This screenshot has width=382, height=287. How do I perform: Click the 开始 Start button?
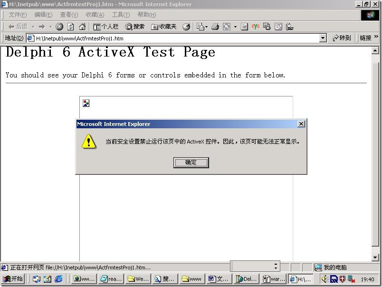pyautogui.click(x=13, y=279)
